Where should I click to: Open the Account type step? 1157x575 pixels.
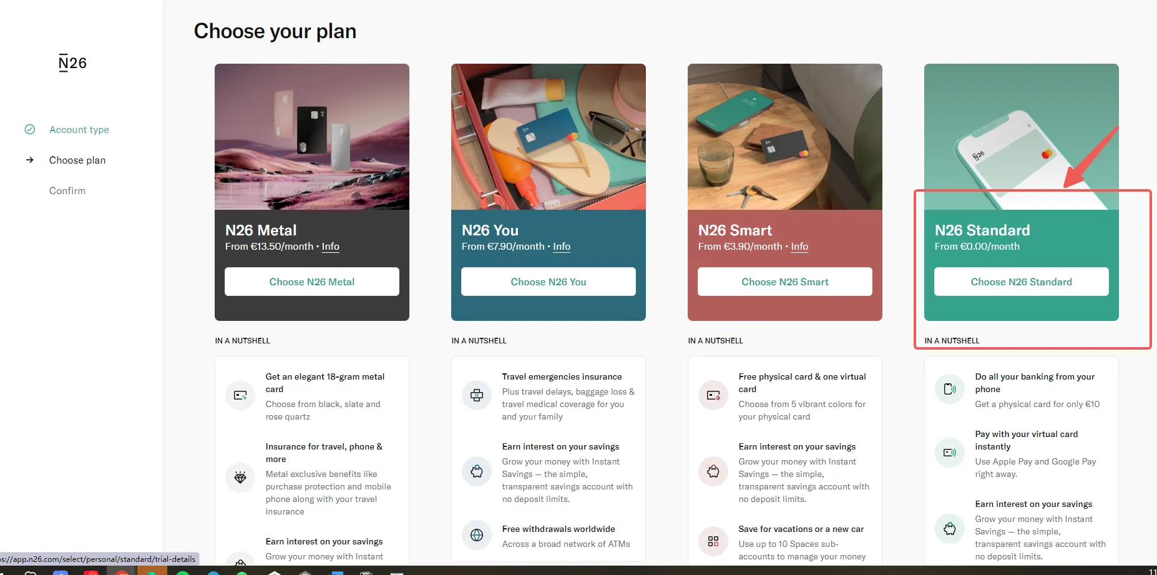pyautogui.click(x=79, y=129)
